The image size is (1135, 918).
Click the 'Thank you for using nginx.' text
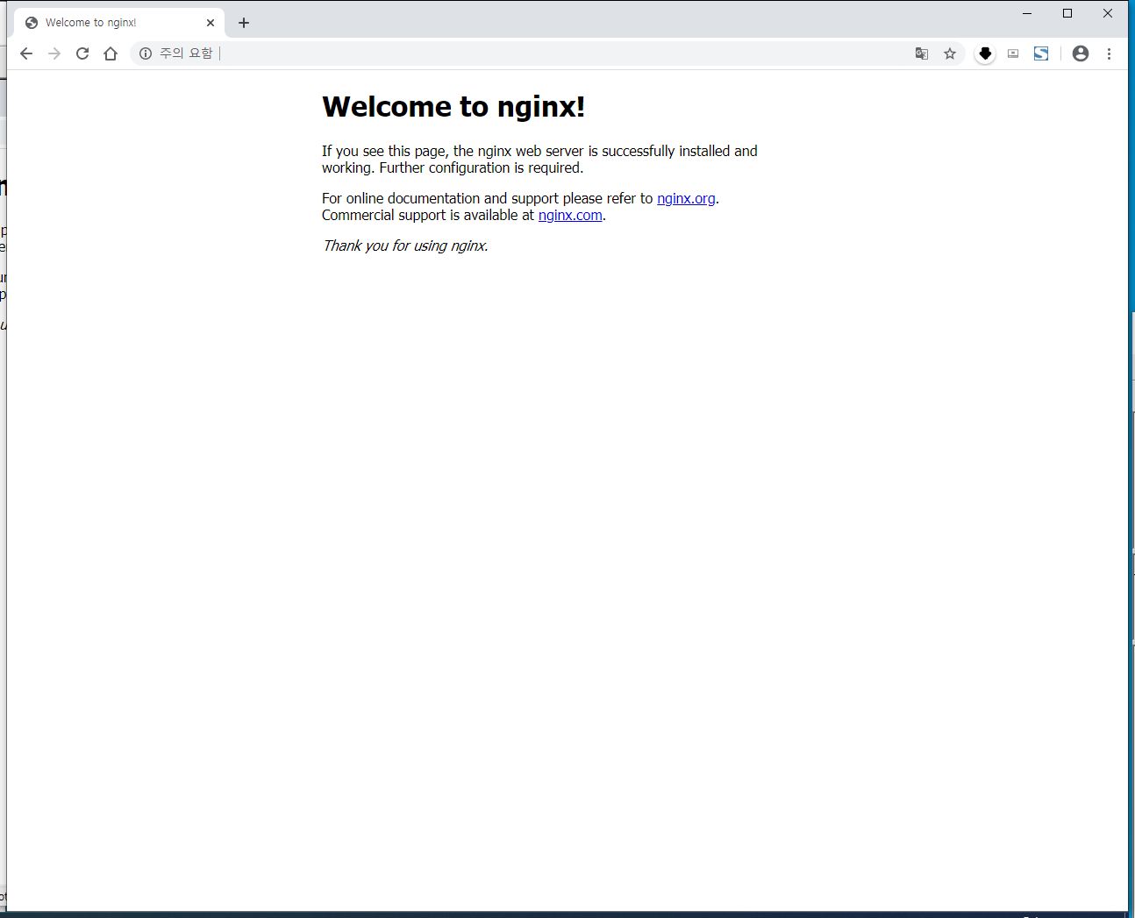(405, 246)
